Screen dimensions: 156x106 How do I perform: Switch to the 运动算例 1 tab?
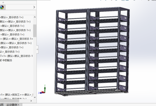tap(13, 105)
